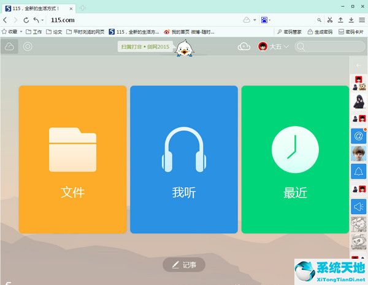Expand the 大五 account dropdown chevron

(286, 46)
